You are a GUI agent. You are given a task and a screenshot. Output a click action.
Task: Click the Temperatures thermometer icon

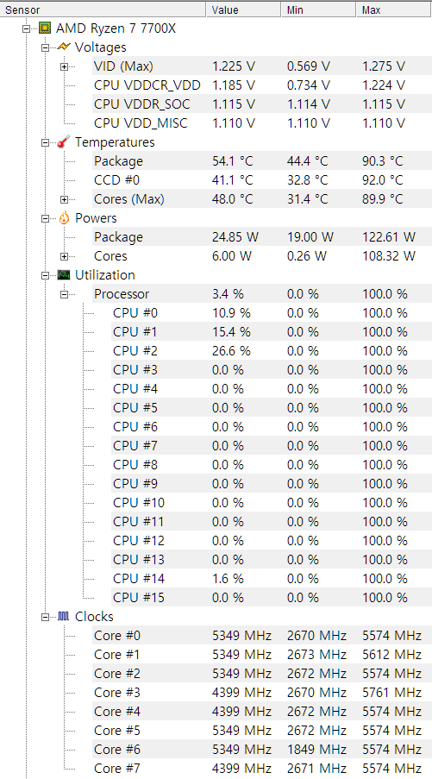pyautogui.click(x=64, y=142)
